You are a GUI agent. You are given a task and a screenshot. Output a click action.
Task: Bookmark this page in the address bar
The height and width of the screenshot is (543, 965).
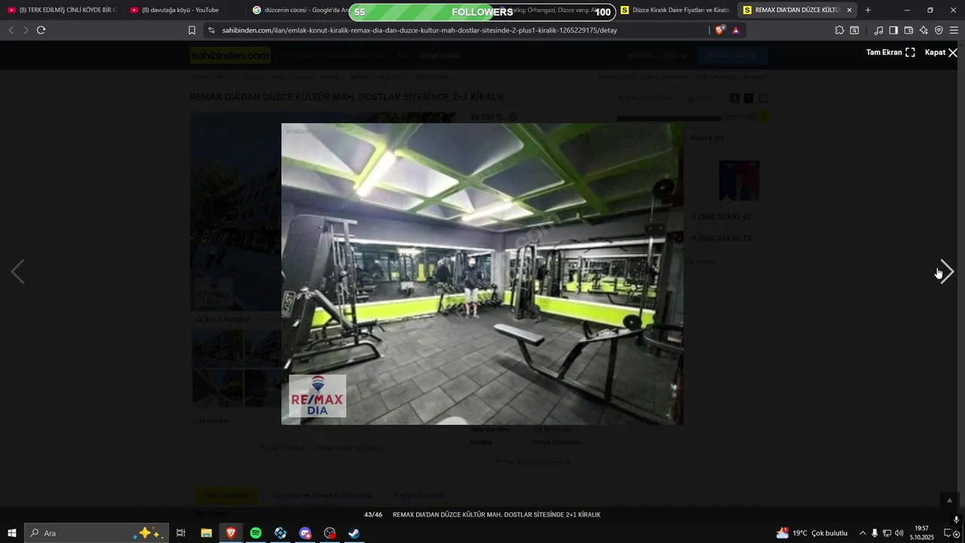[x=191, y=30]
